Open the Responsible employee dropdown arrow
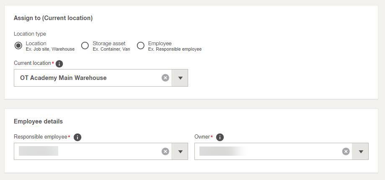 [x=180, y=152]
